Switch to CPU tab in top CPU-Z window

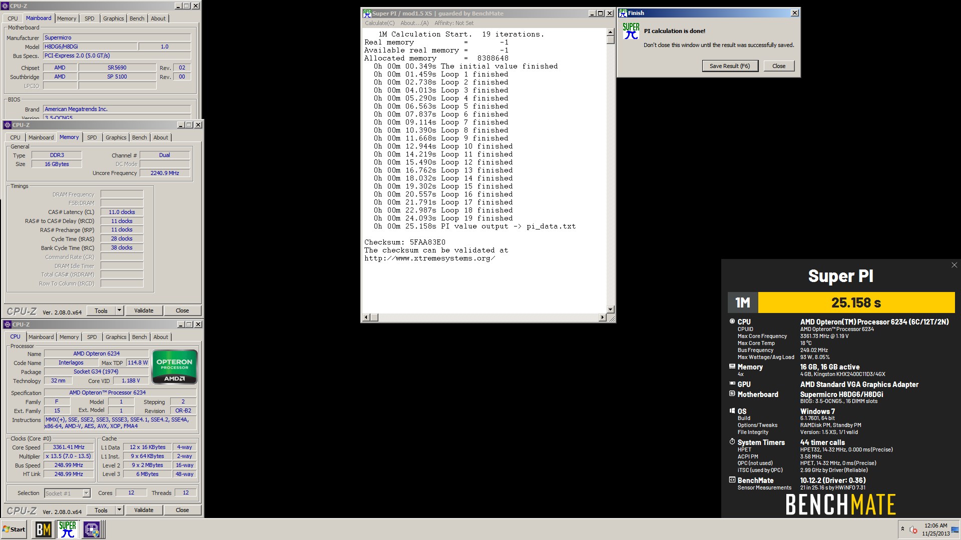[13, 18]
